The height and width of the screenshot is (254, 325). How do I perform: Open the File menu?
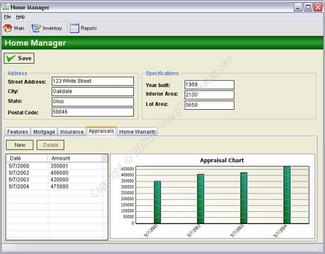click(x=7, y=17)
